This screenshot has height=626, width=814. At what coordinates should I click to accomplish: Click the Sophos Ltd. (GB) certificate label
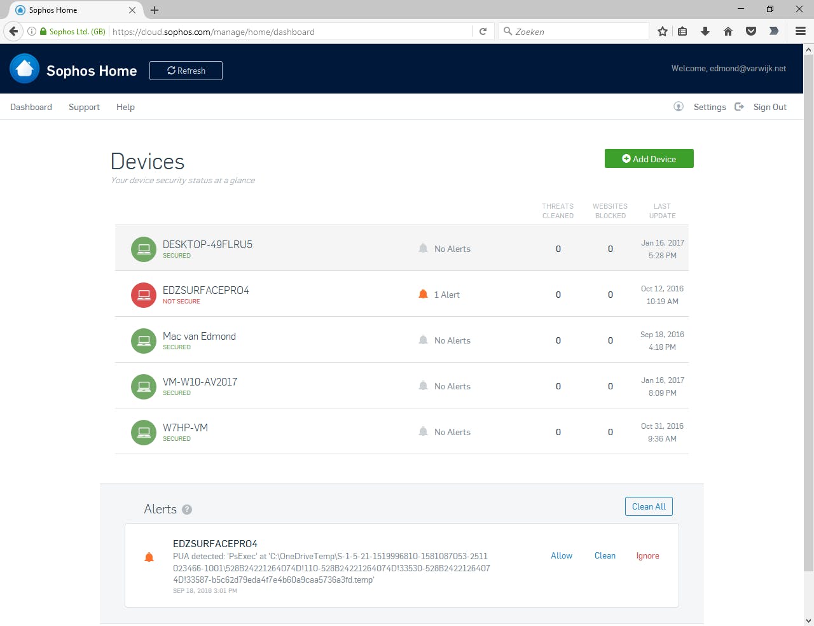pyautogui.click(x=77, y=31)
